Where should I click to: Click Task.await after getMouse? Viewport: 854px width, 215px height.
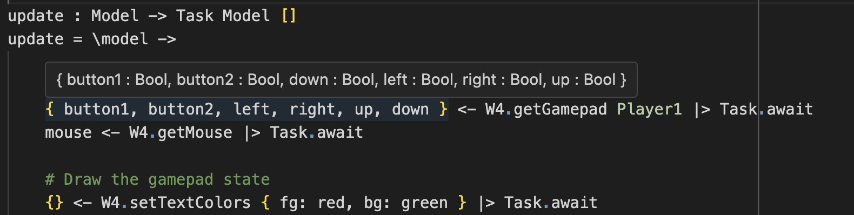pos(316,132)
